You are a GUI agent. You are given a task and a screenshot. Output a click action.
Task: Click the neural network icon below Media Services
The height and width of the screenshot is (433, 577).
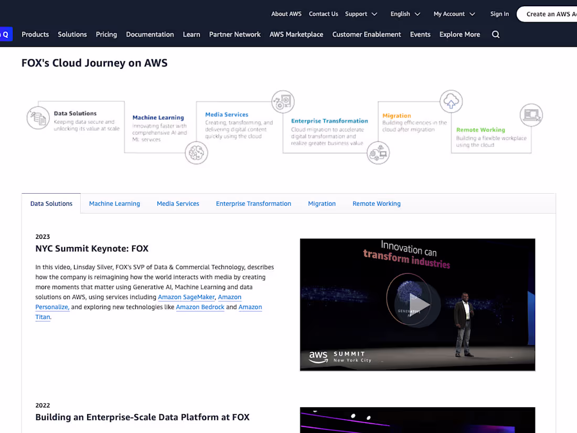point(196,153)
